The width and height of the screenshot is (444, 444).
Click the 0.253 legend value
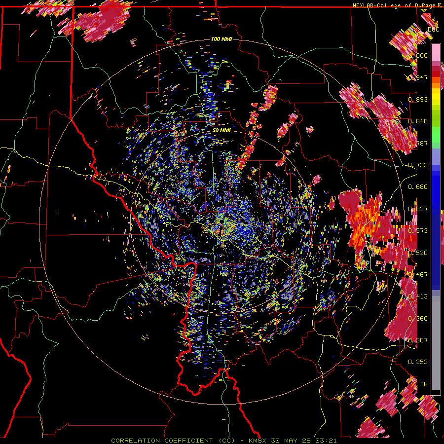coord(418,362)
